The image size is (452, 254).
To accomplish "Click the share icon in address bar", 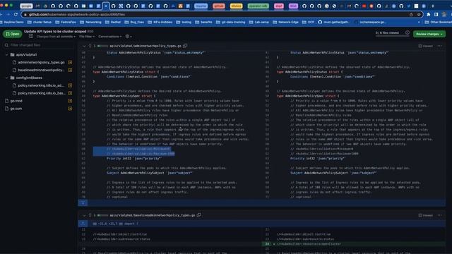I will (411, 14).
